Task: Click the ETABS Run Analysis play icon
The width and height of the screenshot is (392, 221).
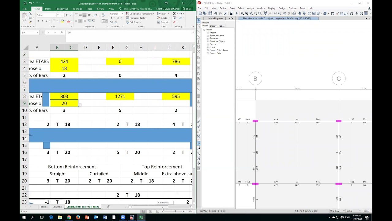Action: pos(237,13)
